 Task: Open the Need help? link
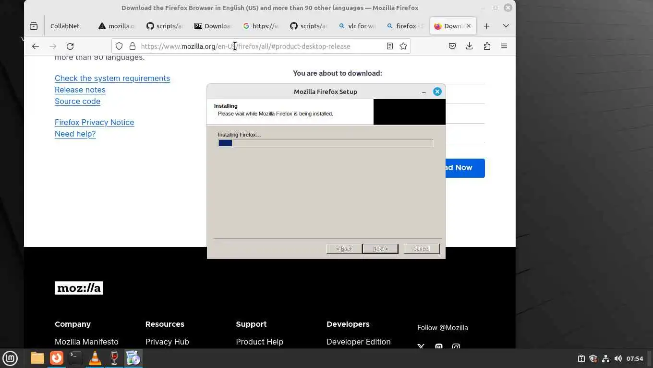click(x=75, y=134)
